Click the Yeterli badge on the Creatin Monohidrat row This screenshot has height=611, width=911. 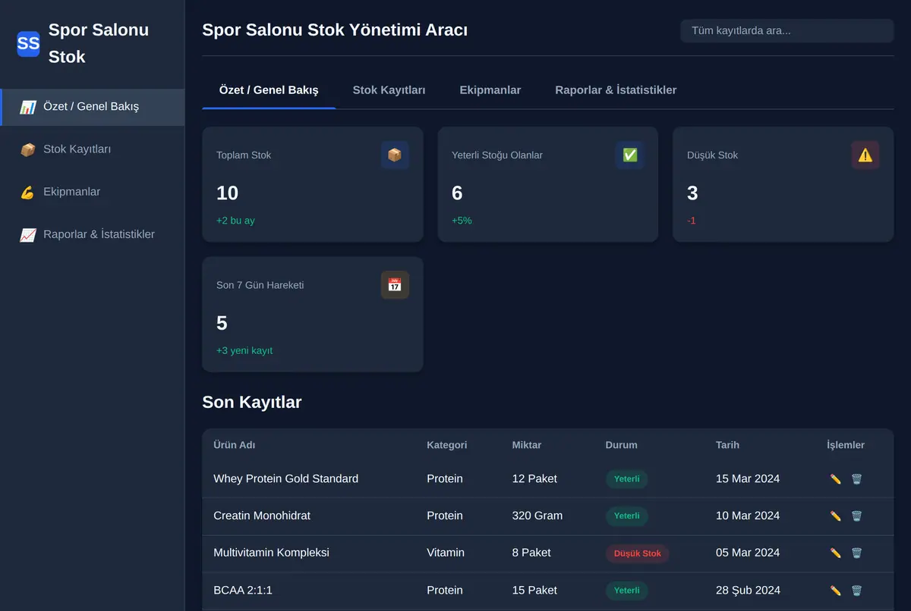(x=626, y=516)
